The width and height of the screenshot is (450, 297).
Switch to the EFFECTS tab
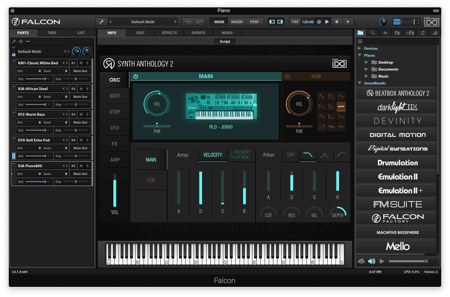point(169,33)
